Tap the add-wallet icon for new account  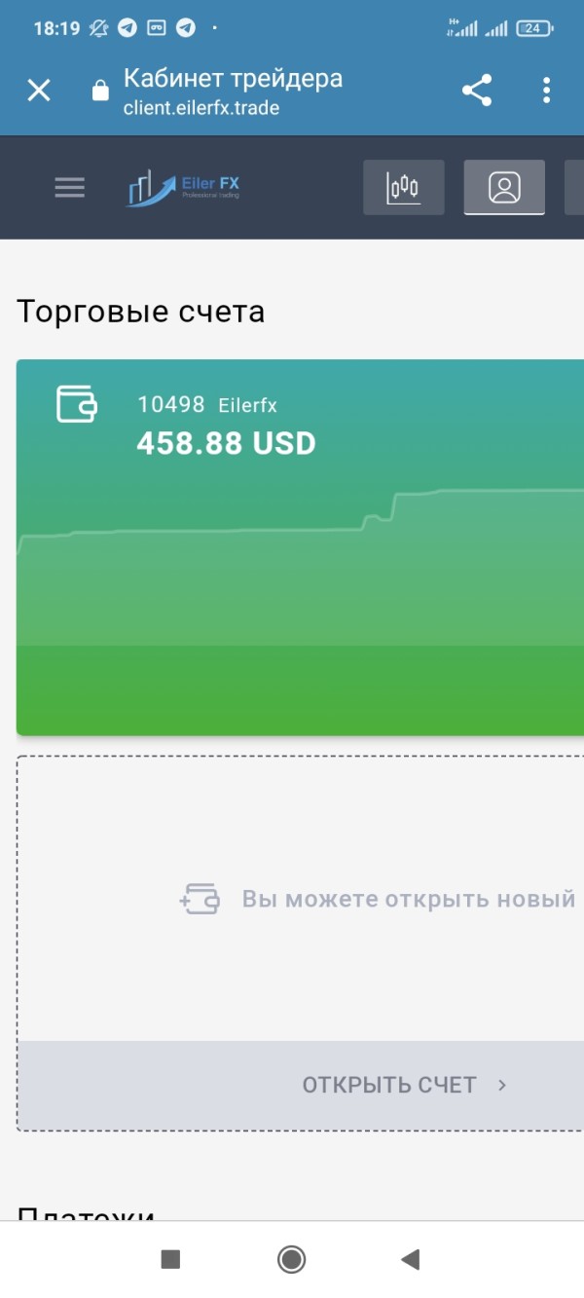tap(200, 899)
